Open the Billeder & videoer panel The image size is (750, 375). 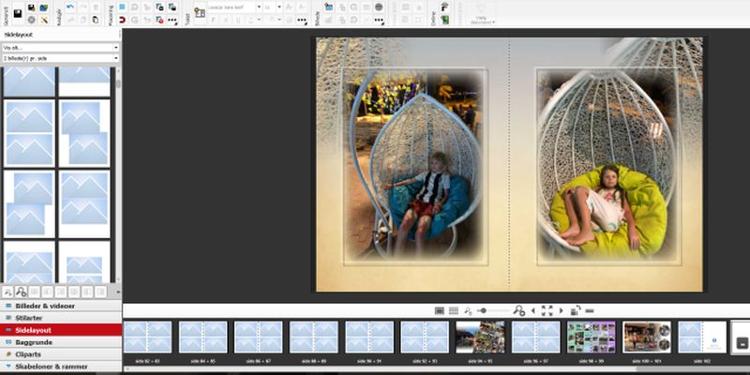click(61, 306)
